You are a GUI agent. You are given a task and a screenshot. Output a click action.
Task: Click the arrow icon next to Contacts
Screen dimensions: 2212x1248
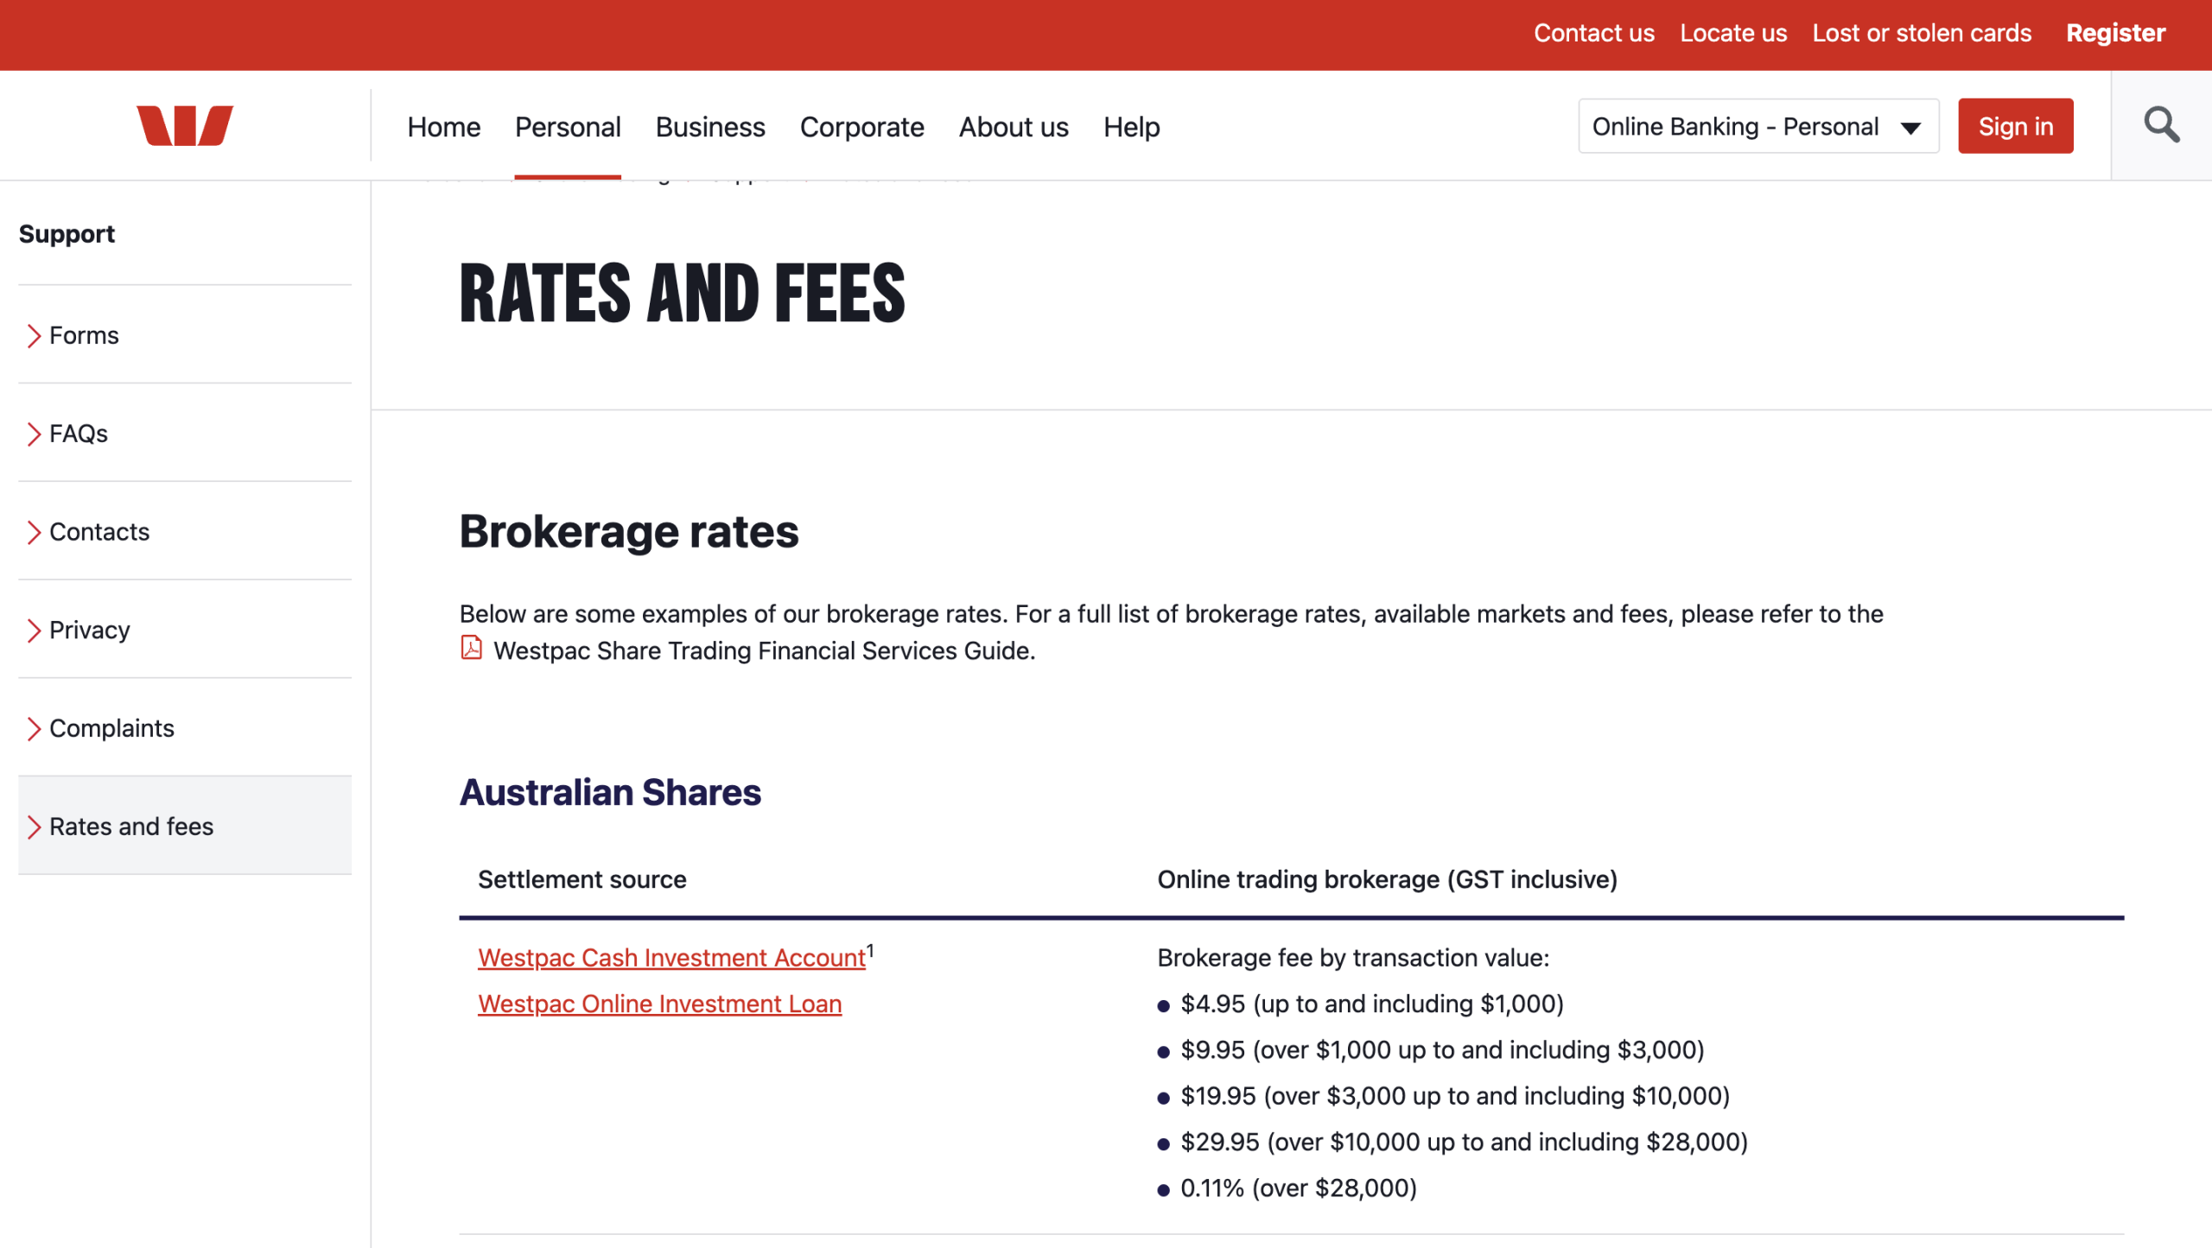[34, 533]
